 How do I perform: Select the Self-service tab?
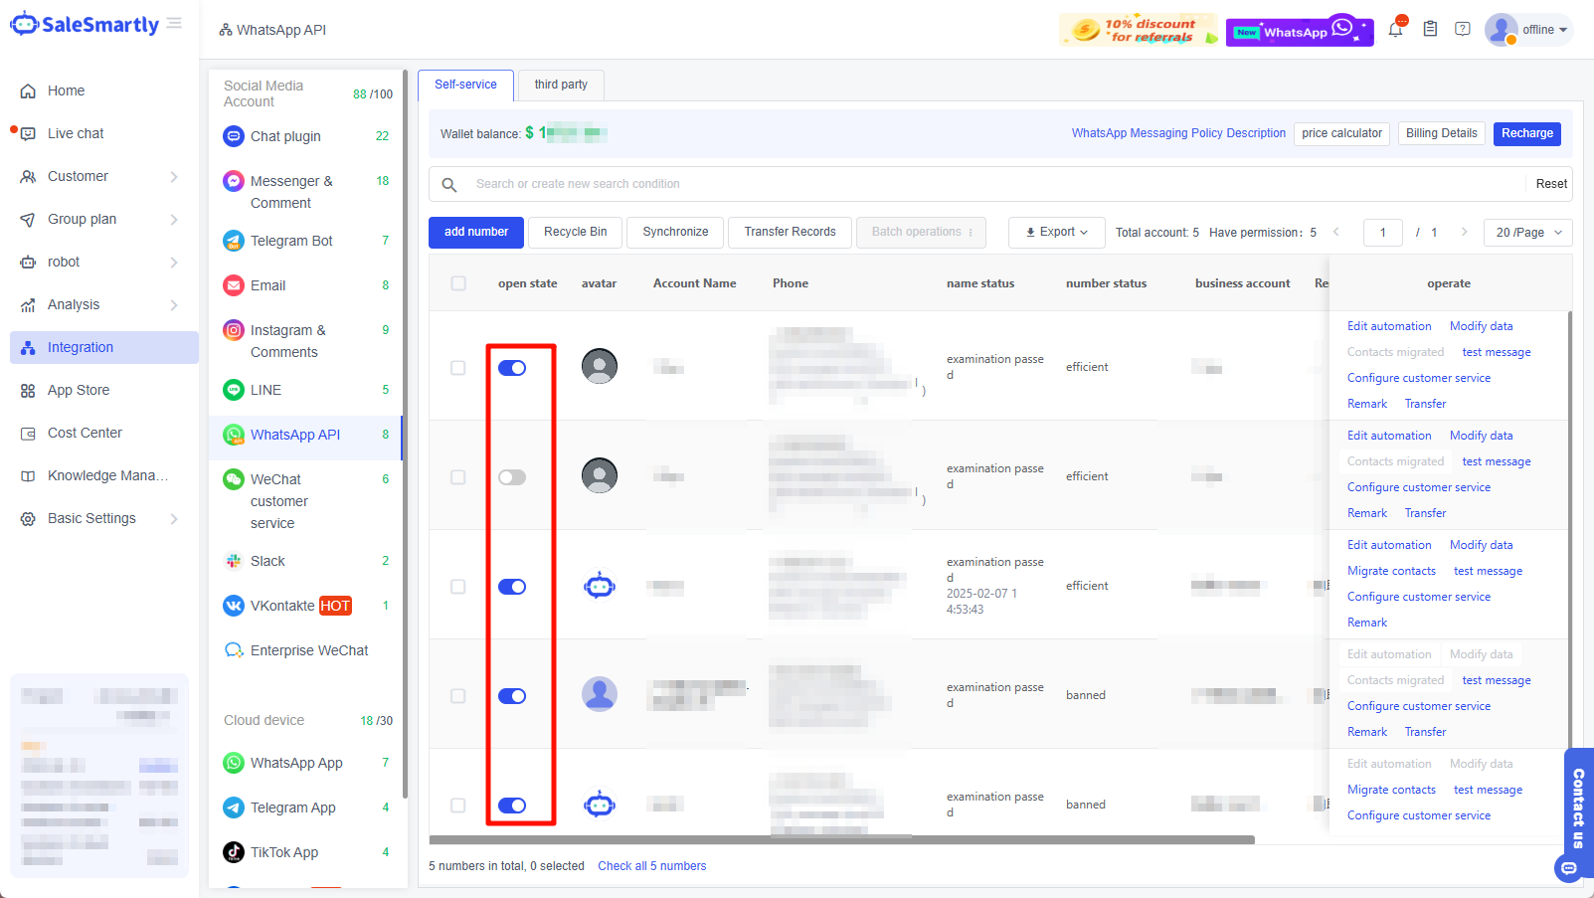pos(465,85)
